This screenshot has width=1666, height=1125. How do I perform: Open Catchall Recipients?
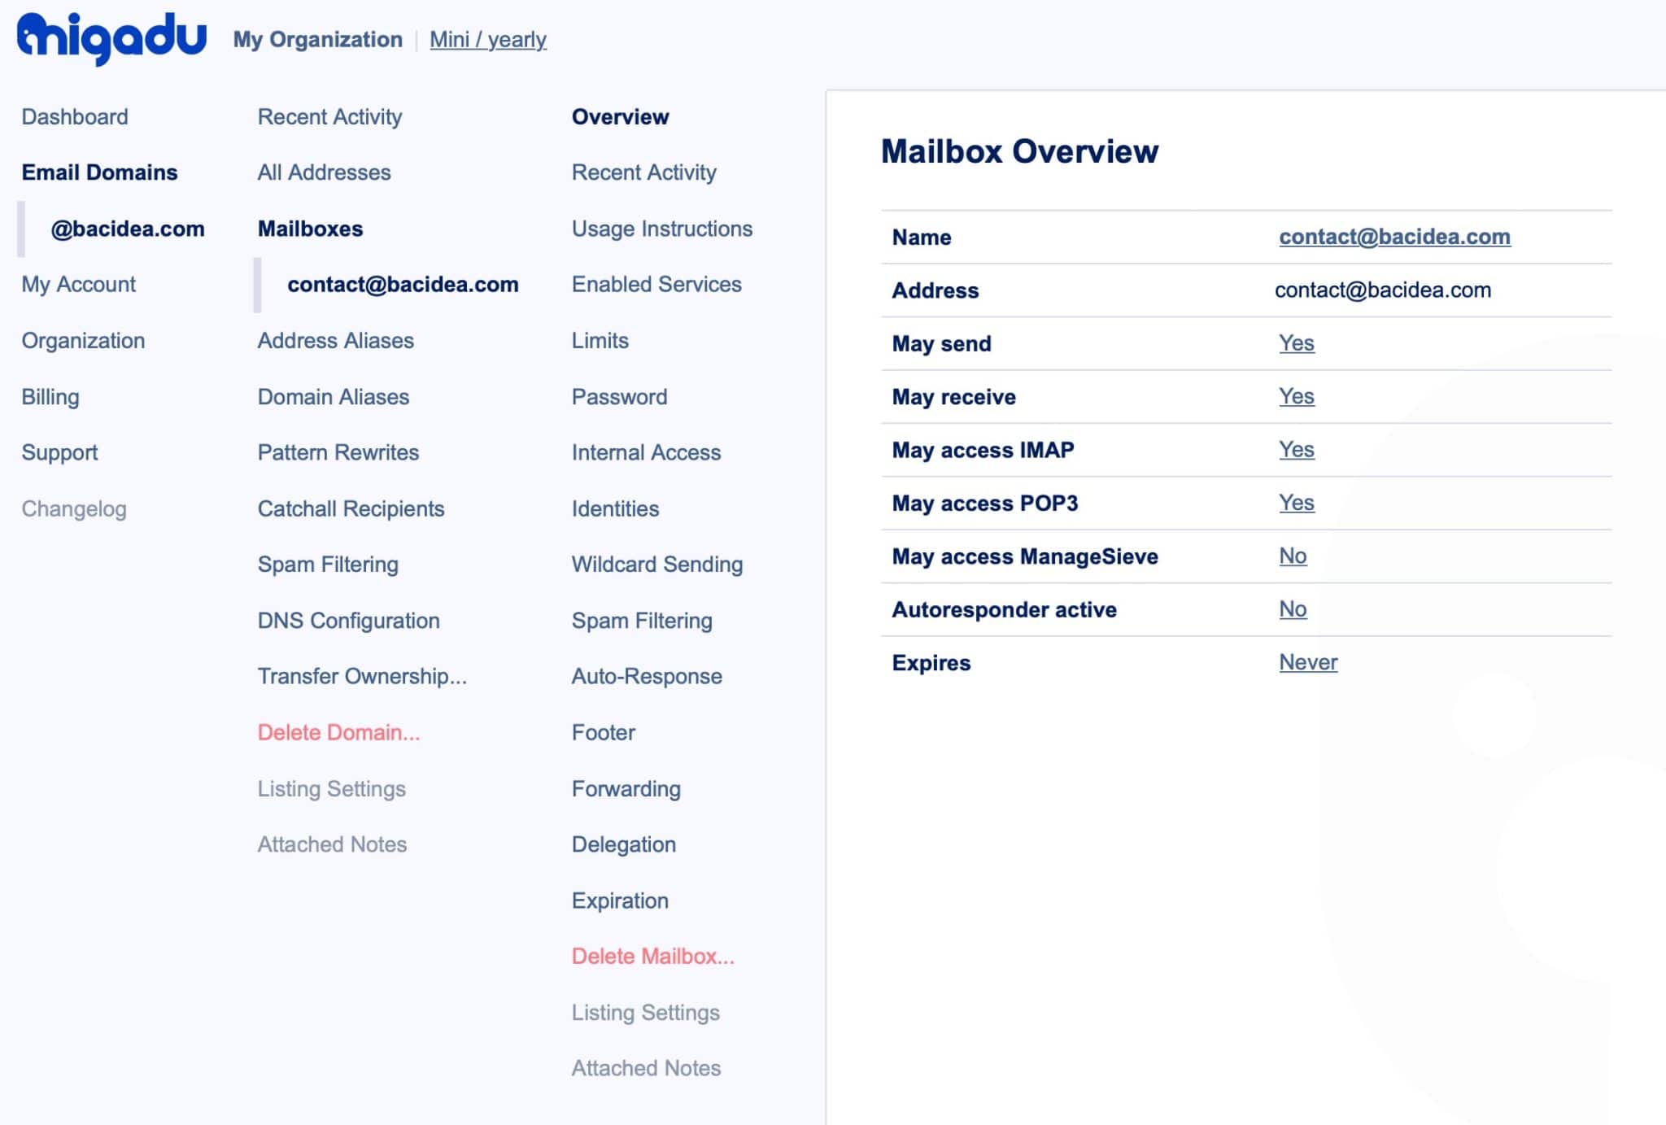[351, 508]
